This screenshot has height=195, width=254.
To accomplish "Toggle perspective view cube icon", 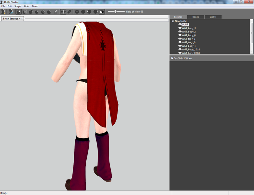I will coord(102,12).
